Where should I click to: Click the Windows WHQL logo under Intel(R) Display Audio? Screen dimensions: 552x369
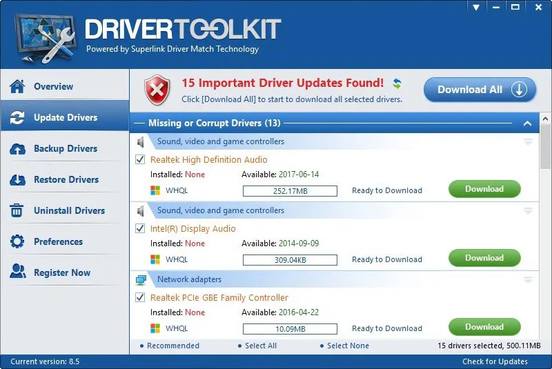[x=155, y=259]
